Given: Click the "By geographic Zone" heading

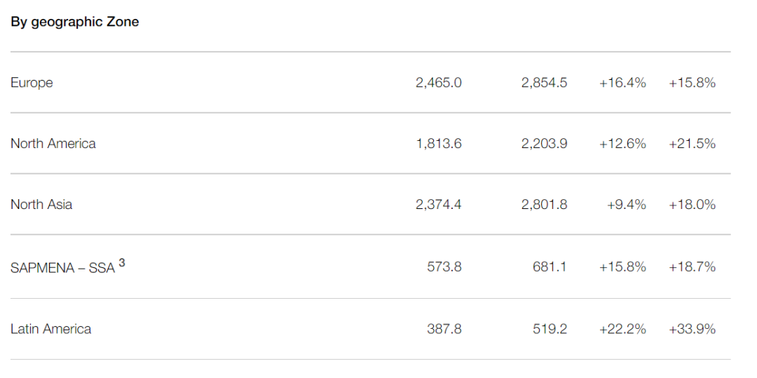Looking at the screenshot, I should coord(75,22).
